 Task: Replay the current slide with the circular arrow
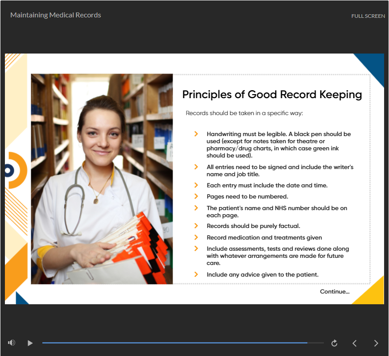point(334,343)
